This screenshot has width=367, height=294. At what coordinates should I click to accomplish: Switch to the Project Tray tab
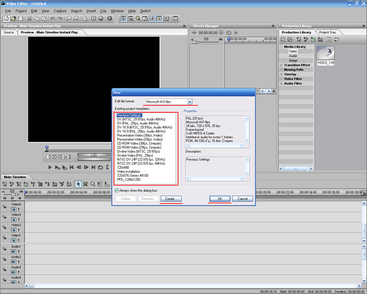(327, 32)
